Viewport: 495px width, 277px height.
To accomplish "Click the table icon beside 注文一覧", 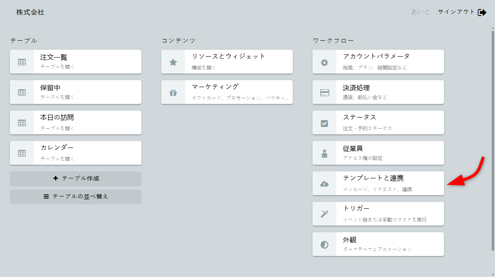I will [x=22, y=62].
